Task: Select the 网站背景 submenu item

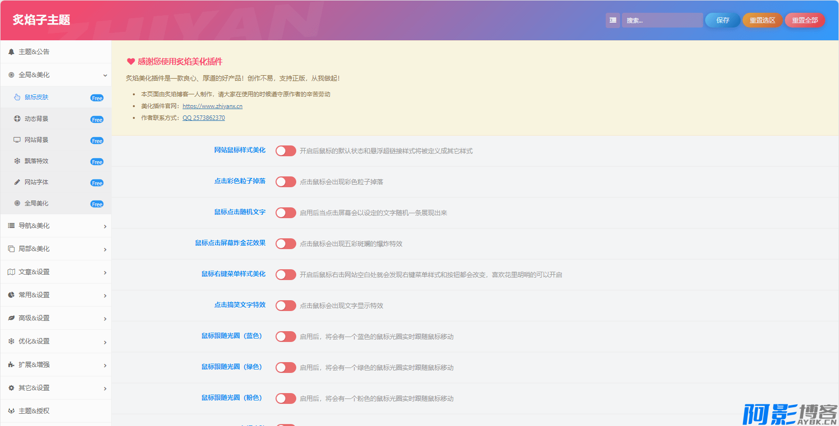Action: click(56, 140)
